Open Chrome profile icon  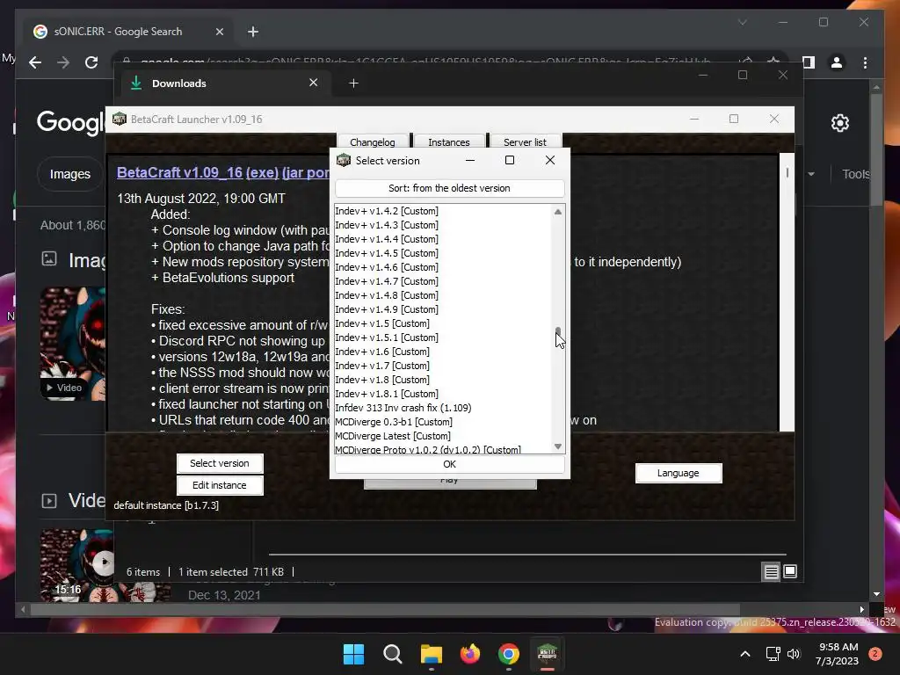point(837,62)
